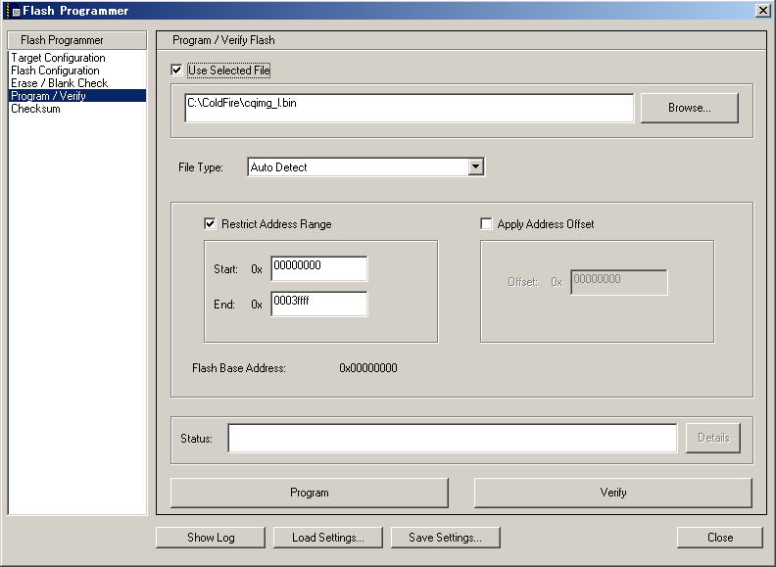Toggle the Use Selected File checkbox
The height and width of the screenshot is (567, 776).
[x=176, y=71]
